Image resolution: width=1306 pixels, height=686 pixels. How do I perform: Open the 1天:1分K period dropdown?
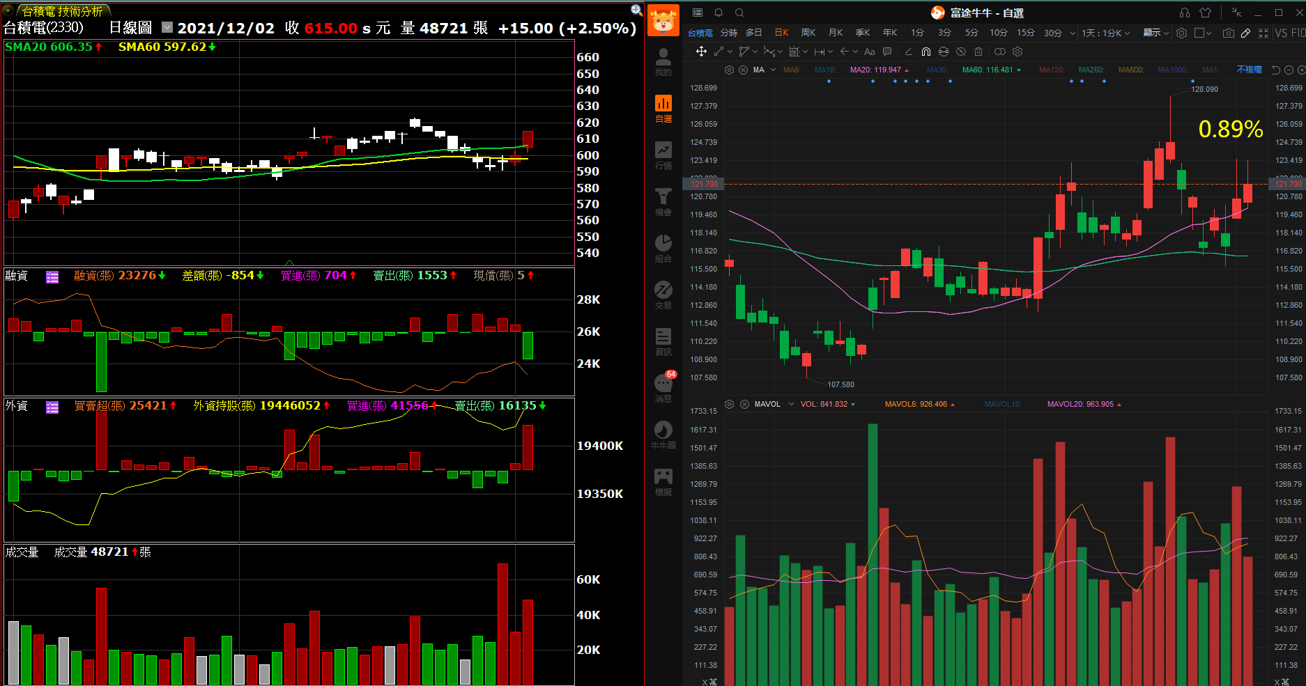tap(1106, 33)
